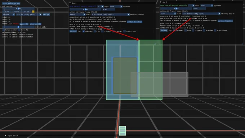Adjust the hitstun adder slider
The height and width of the screenshot is (138, 245).
(x=18, y=27)
